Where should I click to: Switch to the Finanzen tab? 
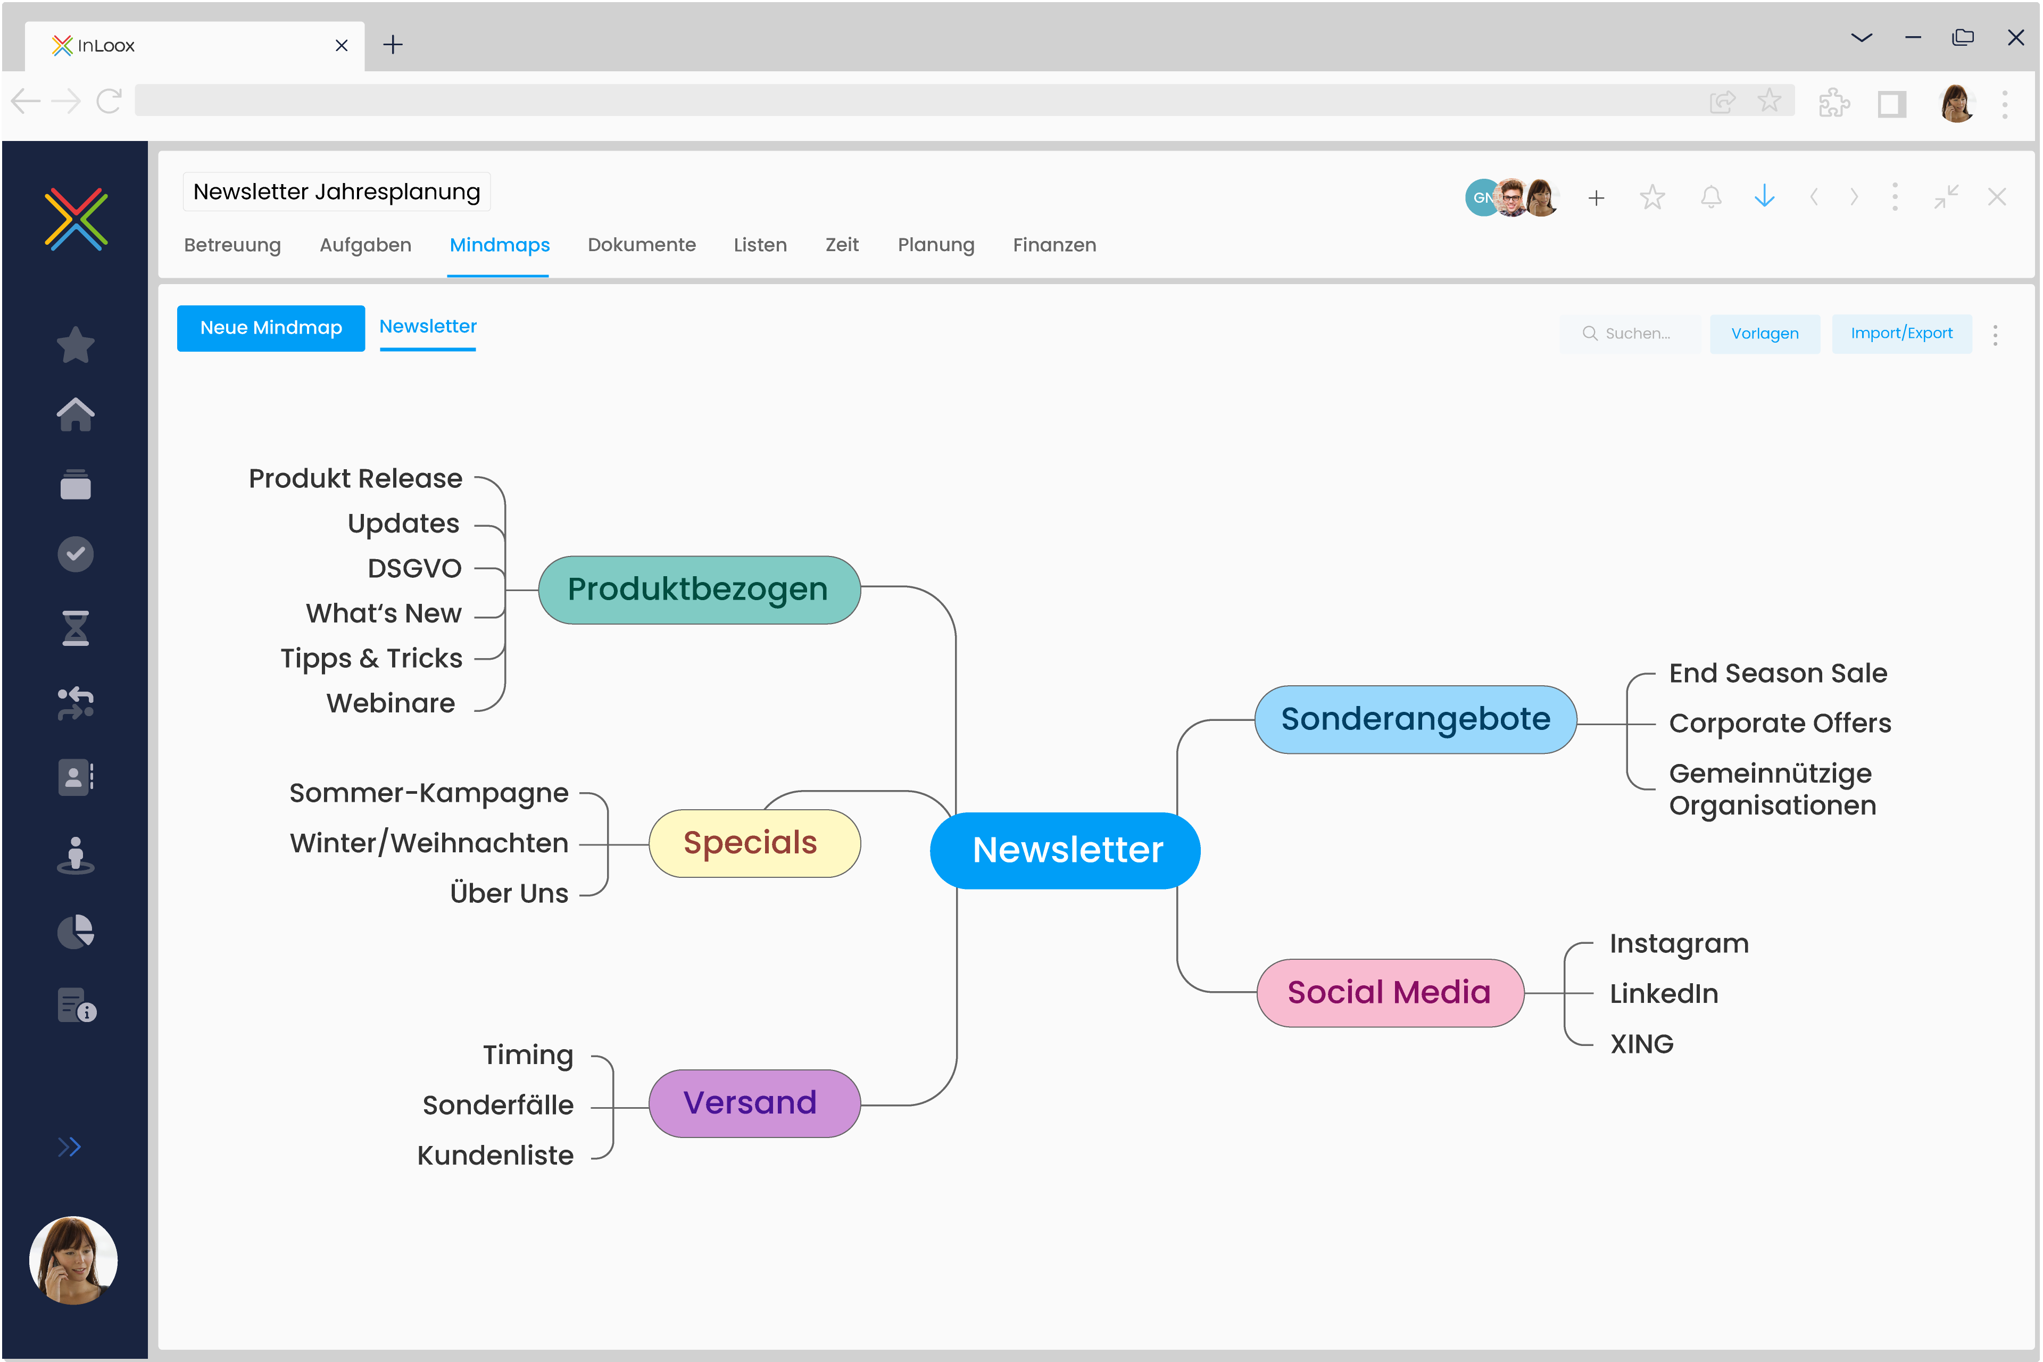tap(1053, 245)
